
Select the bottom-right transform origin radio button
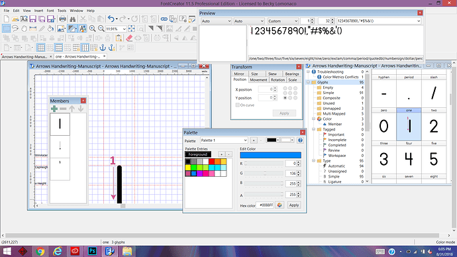pos(295,98)
